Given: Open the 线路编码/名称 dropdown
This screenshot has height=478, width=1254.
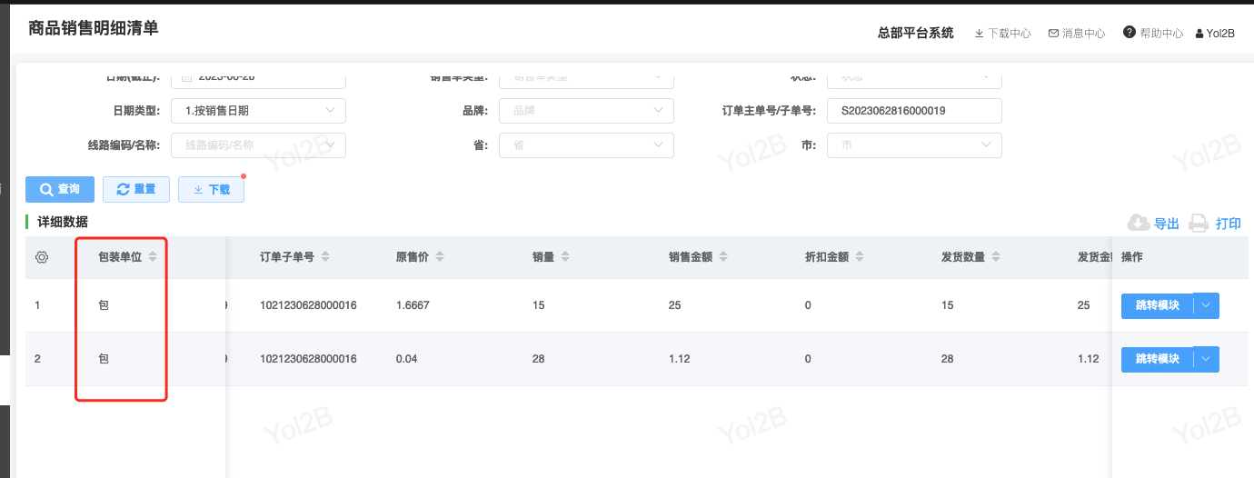Looking at the screenshot, I should (x=258, y=145).
